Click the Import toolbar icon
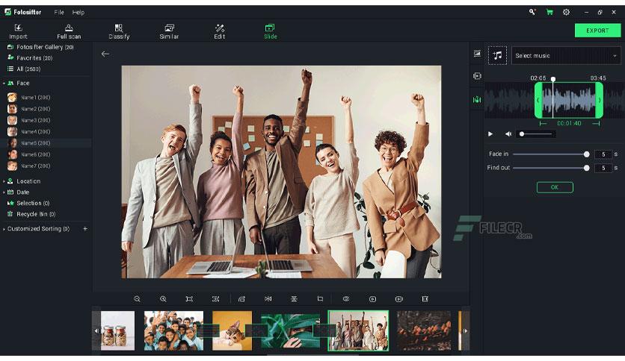Screen dimensions: 625x361 19,28
